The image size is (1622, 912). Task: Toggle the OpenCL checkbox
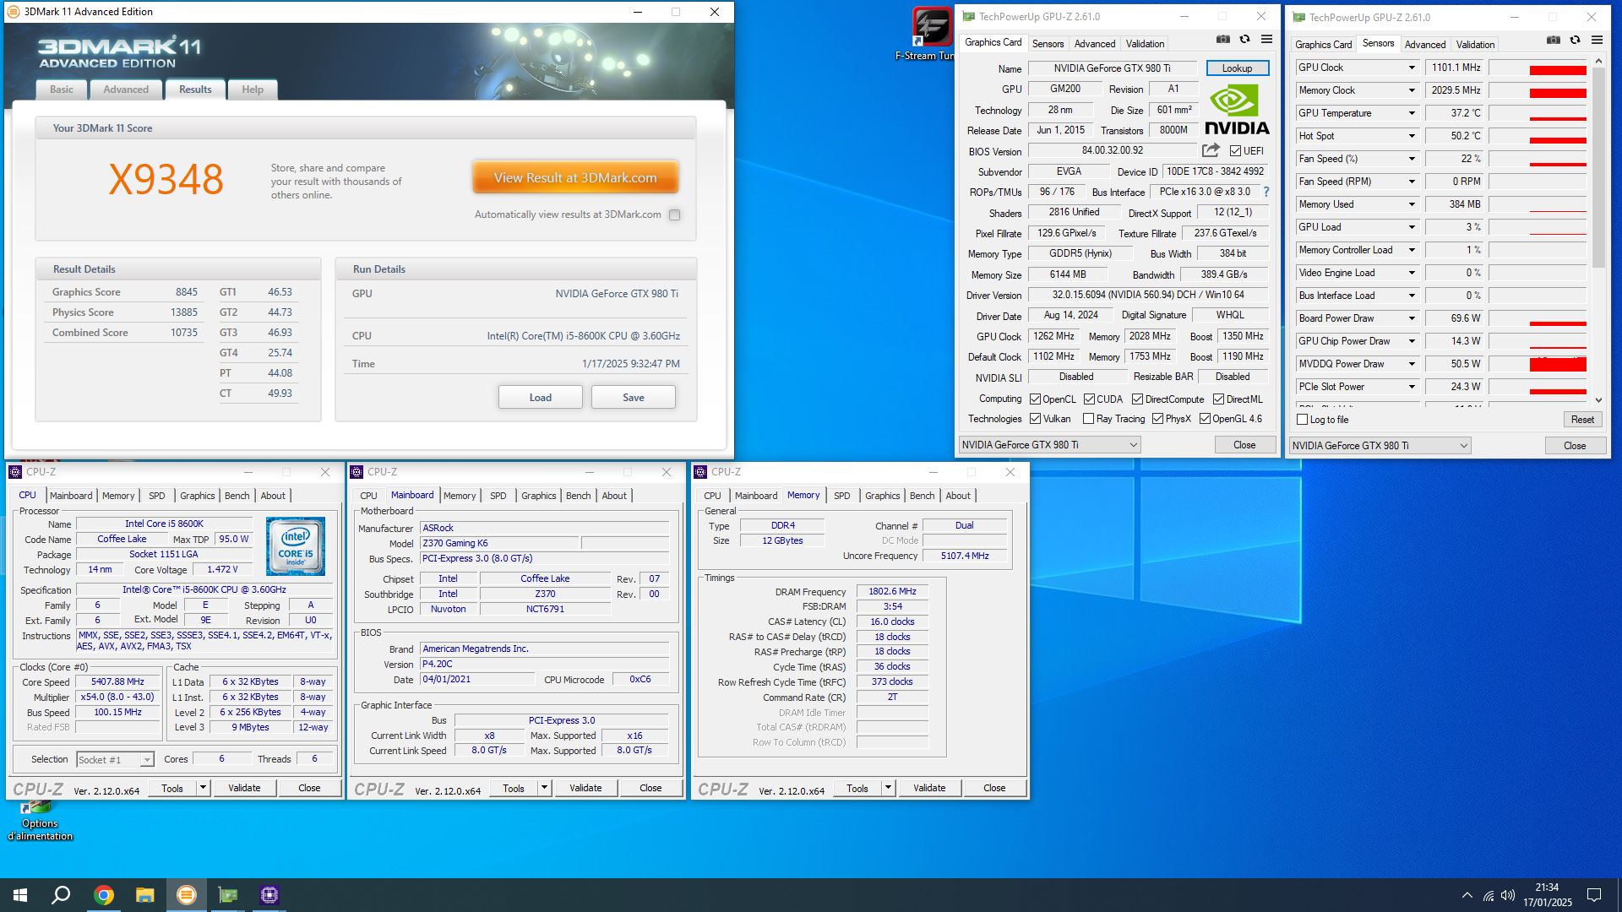point(1035,399)
